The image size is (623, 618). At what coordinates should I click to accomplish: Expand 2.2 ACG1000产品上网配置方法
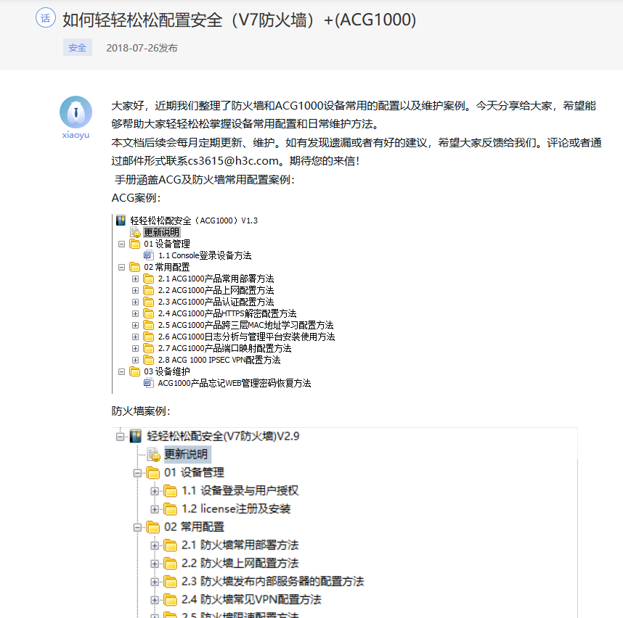[x=136, y=291]
